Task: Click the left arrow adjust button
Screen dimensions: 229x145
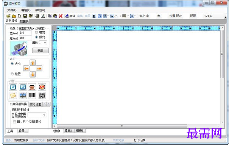Action: [26, 68]
